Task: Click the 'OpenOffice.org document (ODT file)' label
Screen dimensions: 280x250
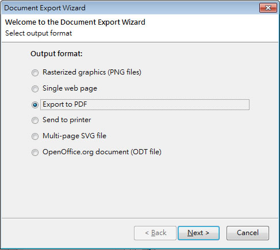Action: [102, 152]
